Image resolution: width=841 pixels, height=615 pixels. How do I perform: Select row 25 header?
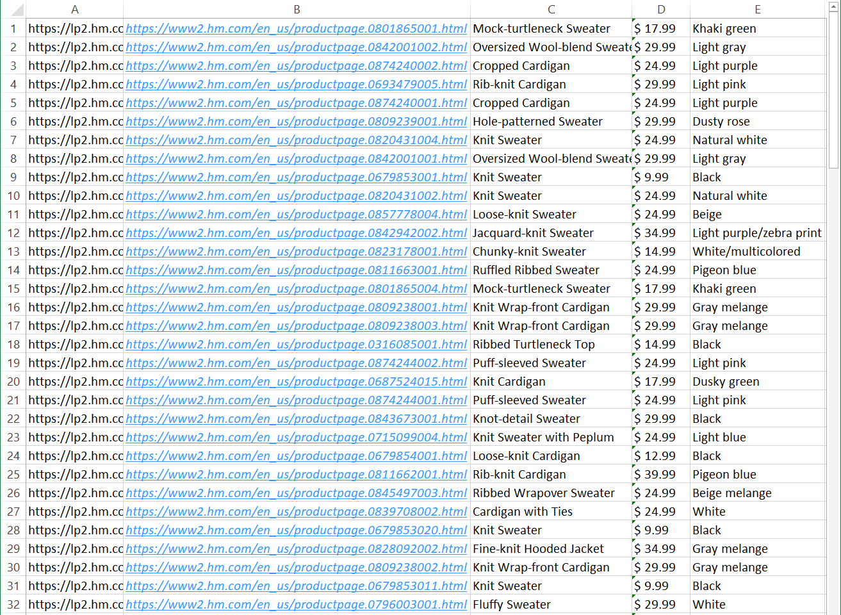pos(13,475)
